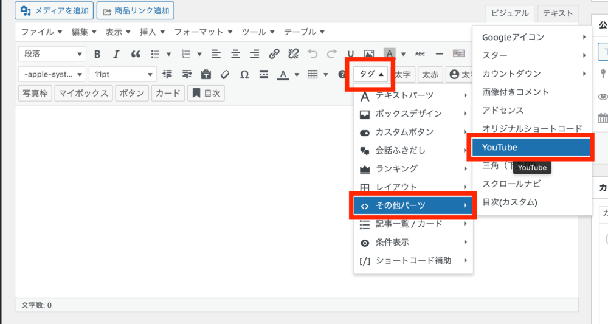Apply text color underlined A
The width and height of the screenshot is (608, 324).
(x=283, y=74)
